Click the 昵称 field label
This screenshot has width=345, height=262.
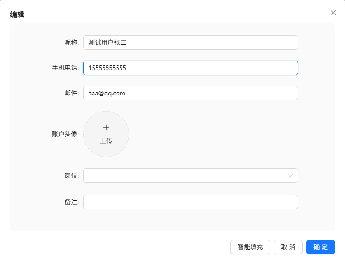coord(71,42)
